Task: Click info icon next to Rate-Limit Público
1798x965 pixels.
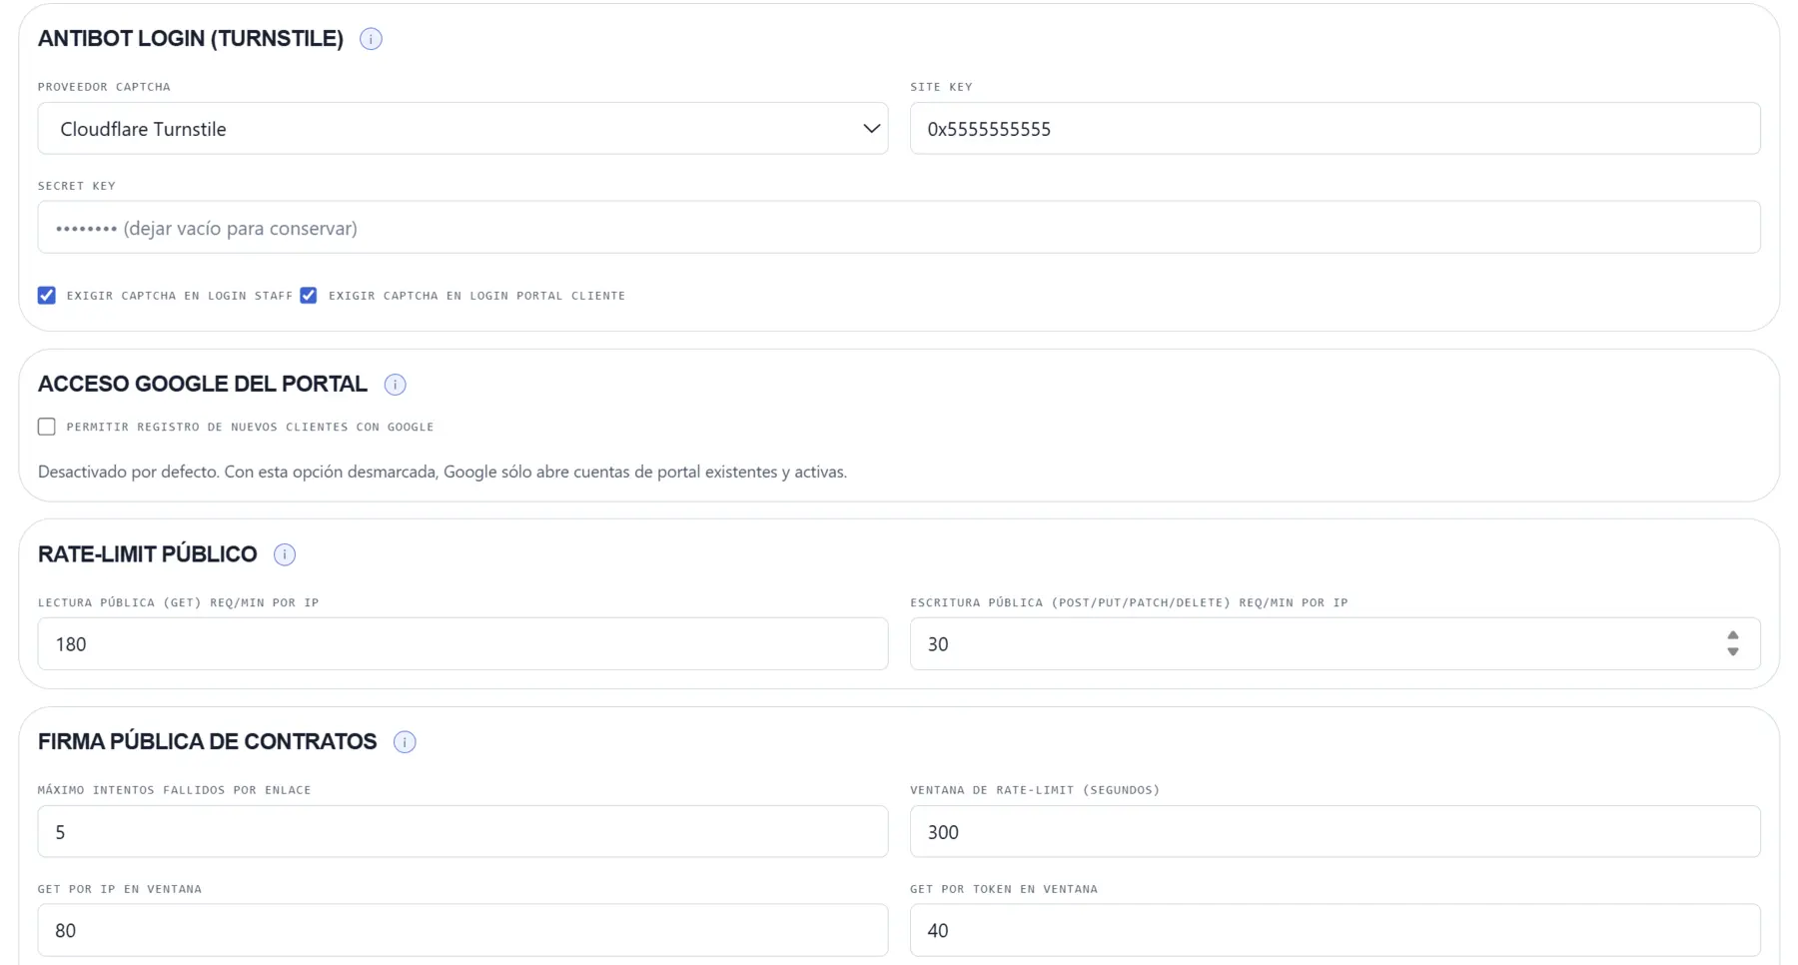Action: [285, 554]
